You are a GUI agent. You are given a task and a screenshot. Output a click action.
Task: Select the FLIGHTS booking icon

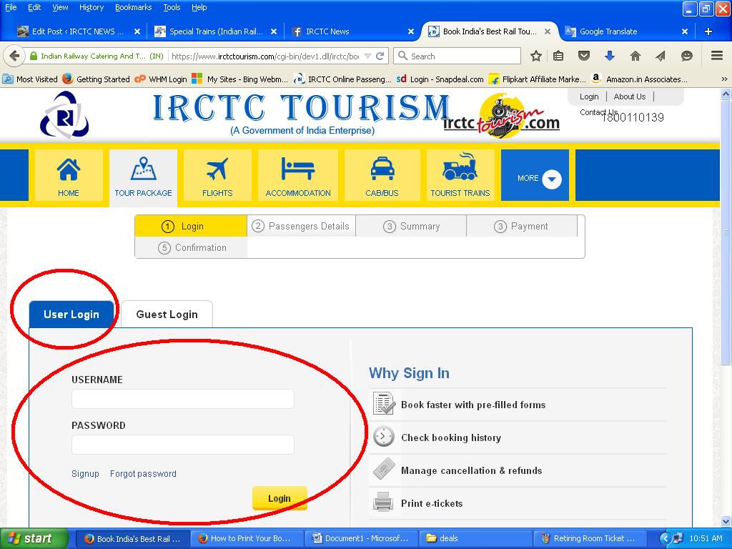coord(217,169)
